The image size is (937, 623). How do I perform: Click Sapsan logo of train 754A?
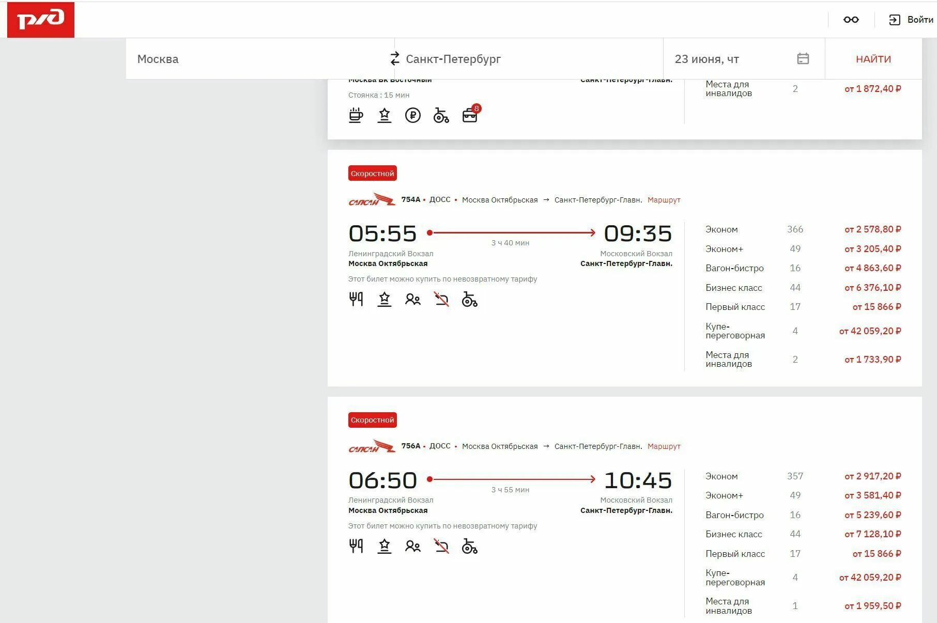[x=372, y=199]
